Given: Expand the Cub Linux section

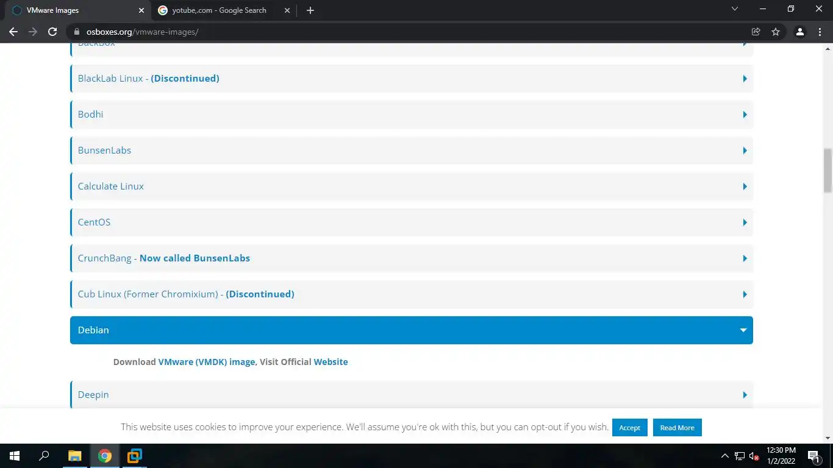Looking at the screenshot, I should tap(412, 294).
